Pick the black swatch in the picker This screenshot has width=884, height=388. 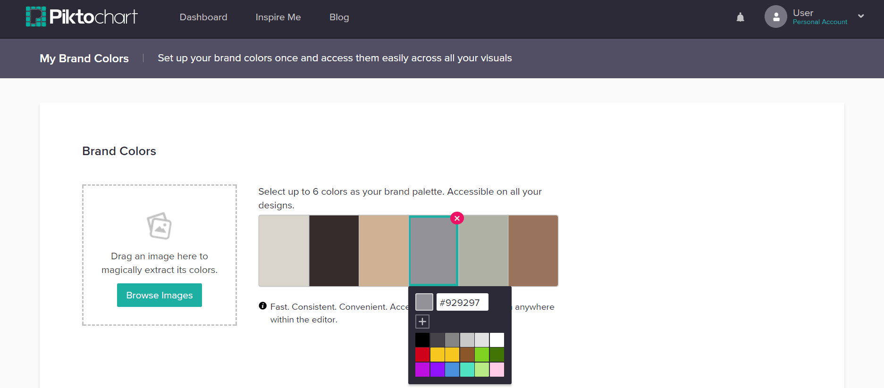click(422, 340)
